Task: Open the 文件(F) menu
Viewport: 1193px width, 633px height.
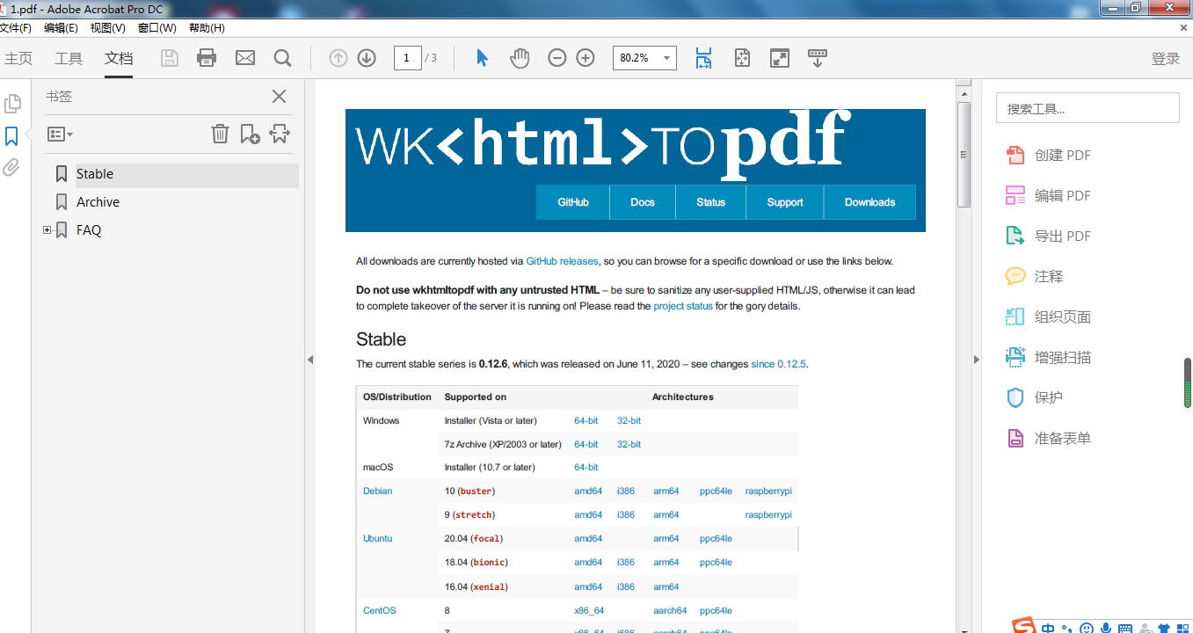Action: tap(16, 28)
